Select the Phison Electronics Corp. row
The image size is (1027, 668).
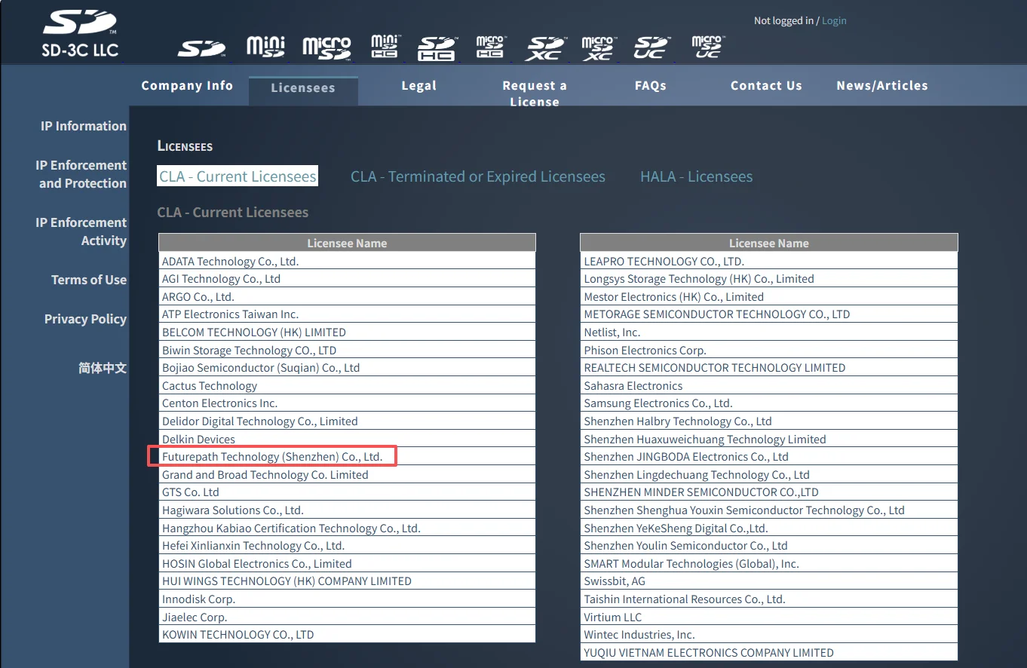(x=769, y=350)
